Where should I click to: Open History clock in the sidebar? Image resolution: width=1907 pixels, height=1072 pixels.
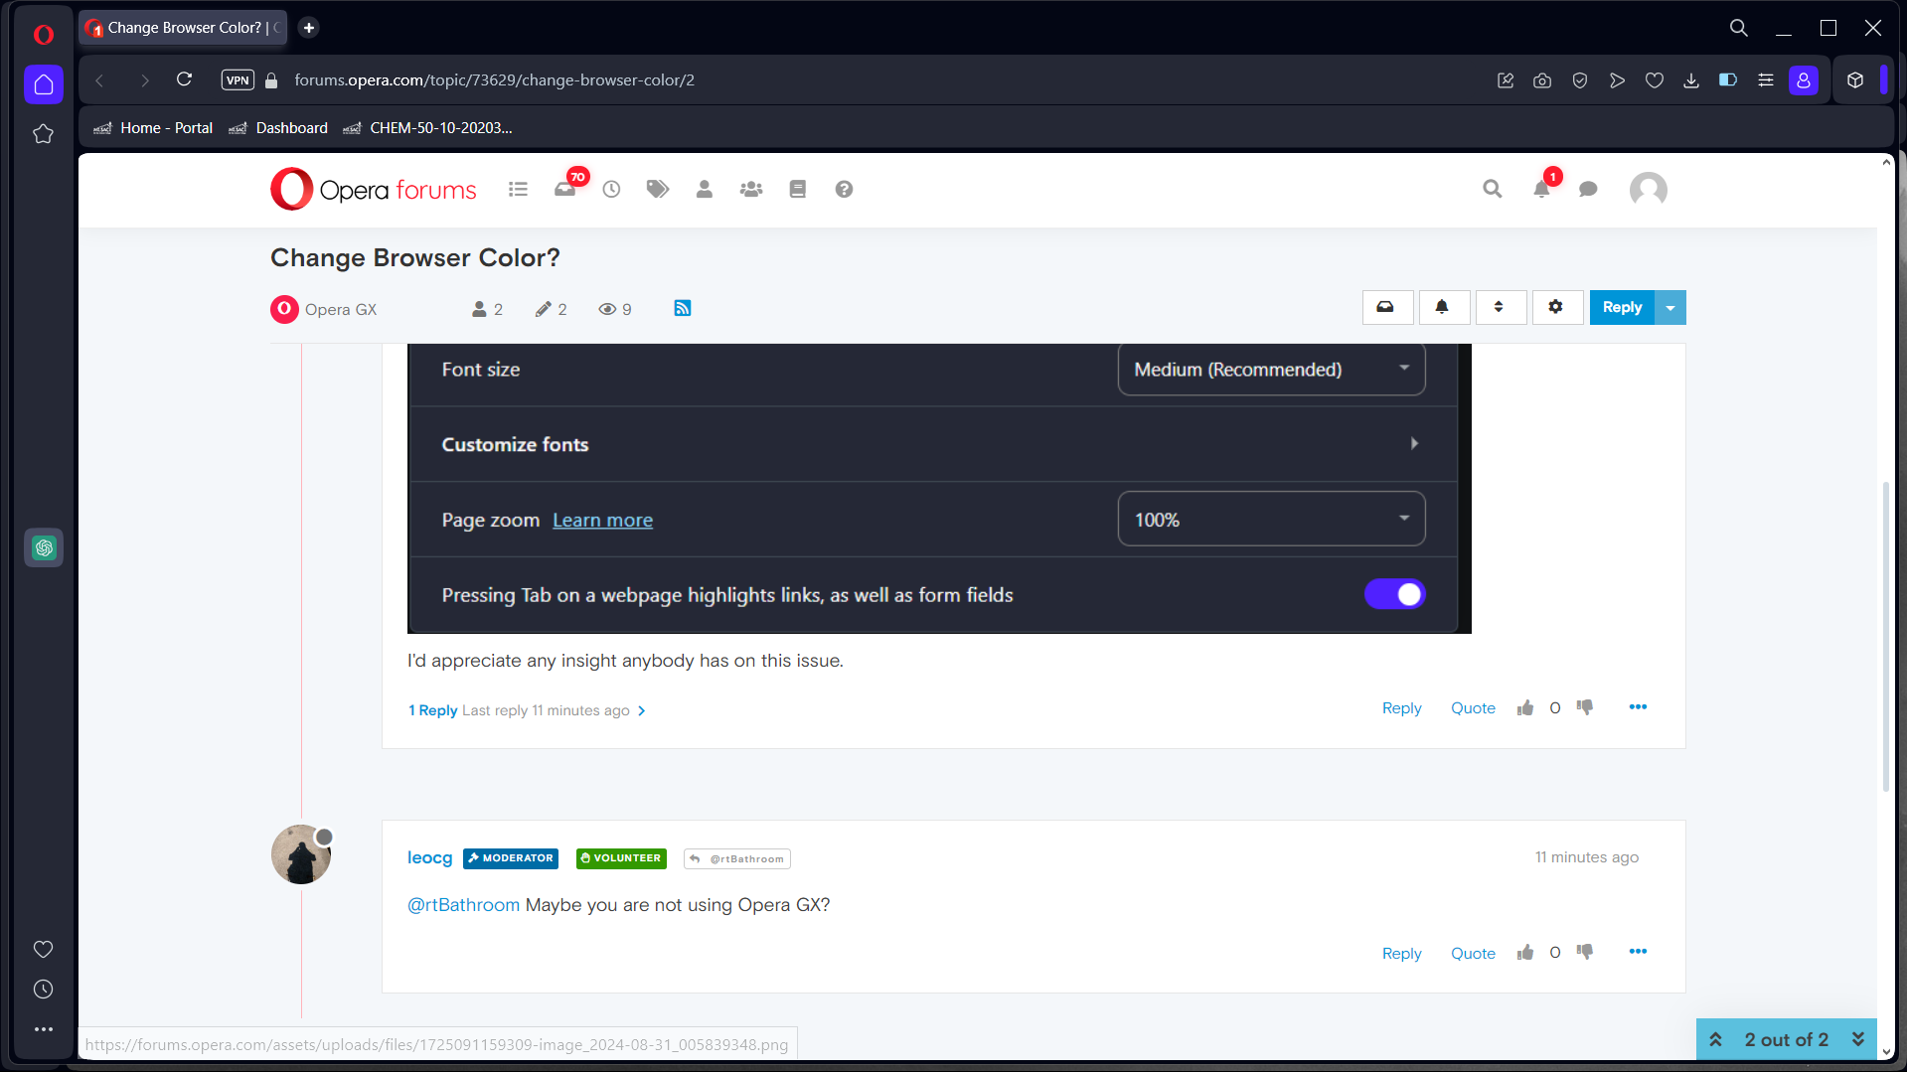click(43, 989)
